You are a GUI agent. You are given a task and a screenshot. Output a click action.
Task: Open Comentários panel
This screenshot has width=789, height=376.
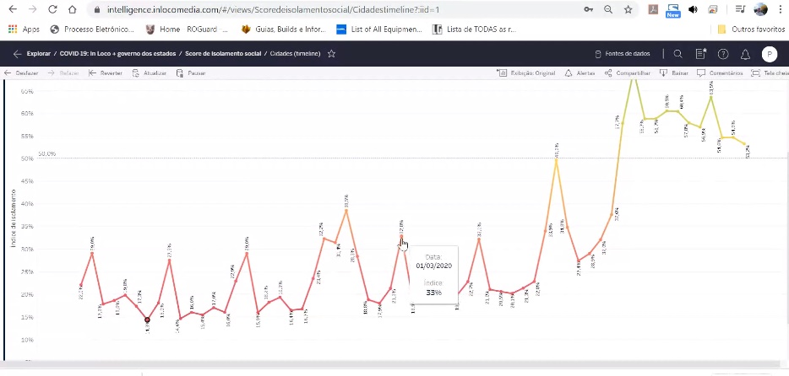click(720, 73)
